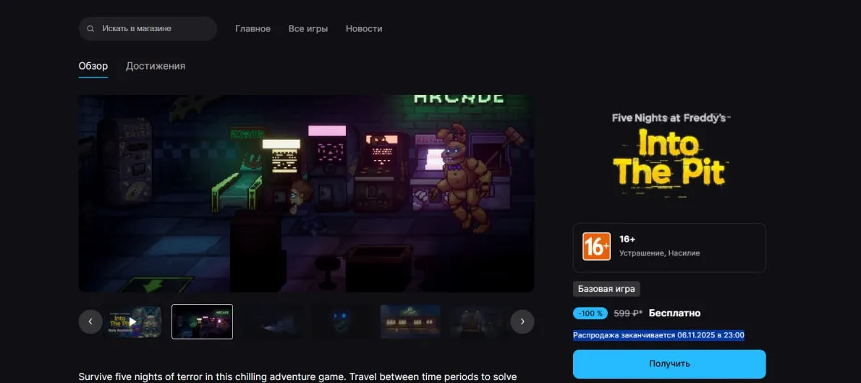Select the highlighted arcade screenshot thumbnail
861x383 pixels.
(202, 321)
